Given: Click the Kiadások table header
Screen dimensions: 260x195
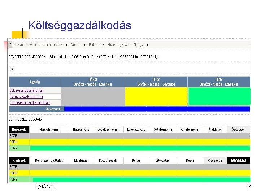Looking at the screenshot, I should coord(19,160).
